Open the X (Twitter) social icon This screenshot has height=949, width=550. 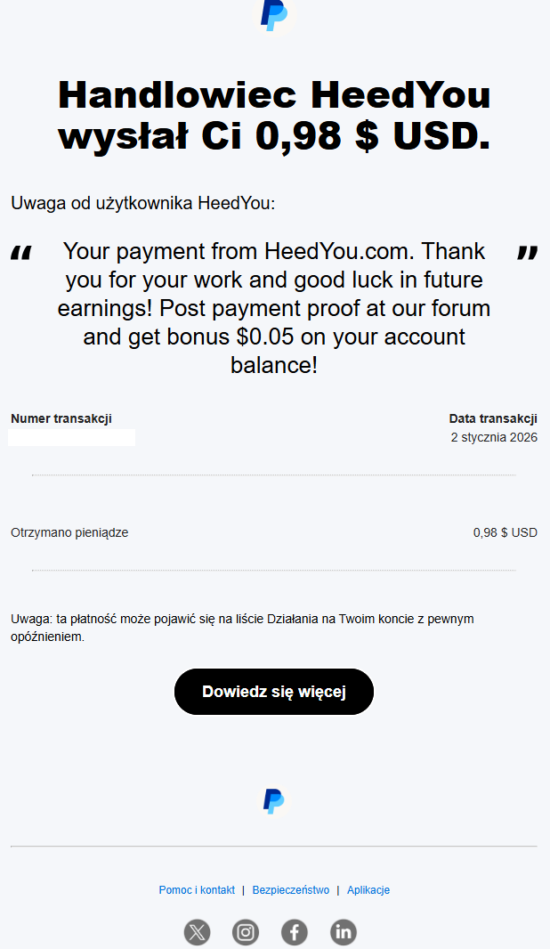tap(198, 932)
